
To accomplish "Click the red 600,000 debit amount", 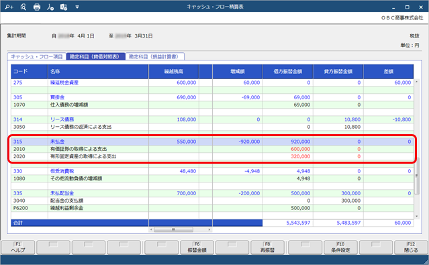I will [300, 149].
